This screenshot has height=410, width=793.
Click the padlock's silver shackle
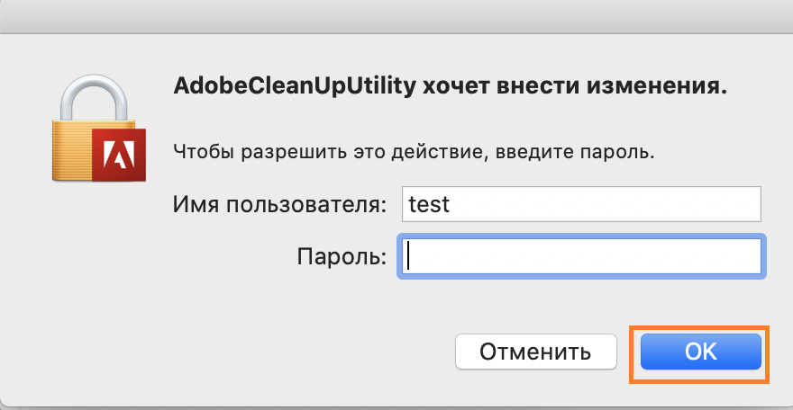click(96, 94)
